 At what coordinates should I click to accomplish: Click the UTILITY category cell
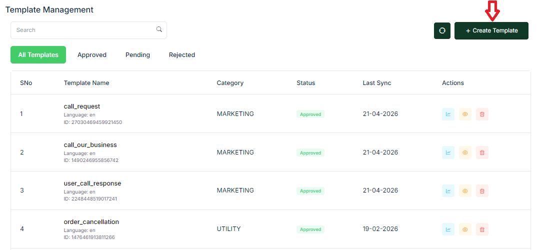point(228,229)
